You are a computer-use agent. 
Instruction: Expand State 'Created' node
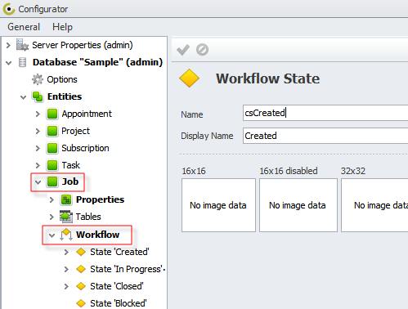pyautogui.click(x=66, y=252)
